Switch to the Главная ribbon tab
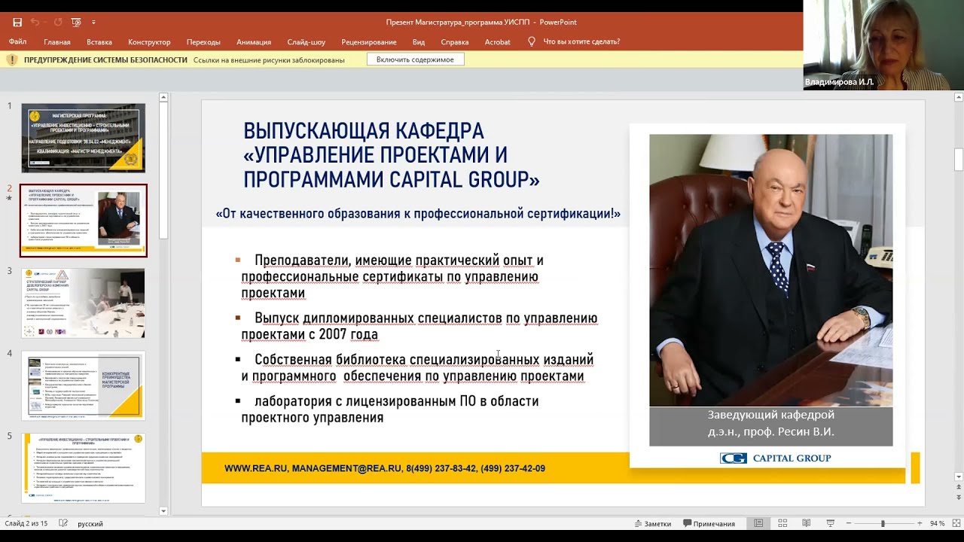This screenshot has height=542, width=964. 57,41
